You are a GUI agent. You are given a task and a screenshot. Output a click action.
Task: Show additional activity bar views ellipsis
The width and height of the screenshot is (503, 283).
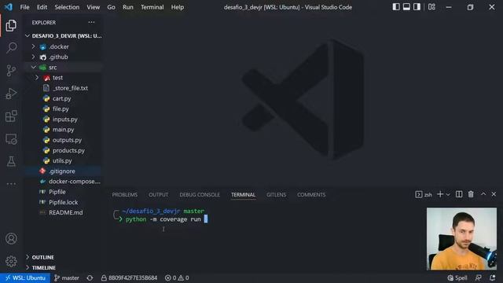pyautogui.click(x=11, y=184)
